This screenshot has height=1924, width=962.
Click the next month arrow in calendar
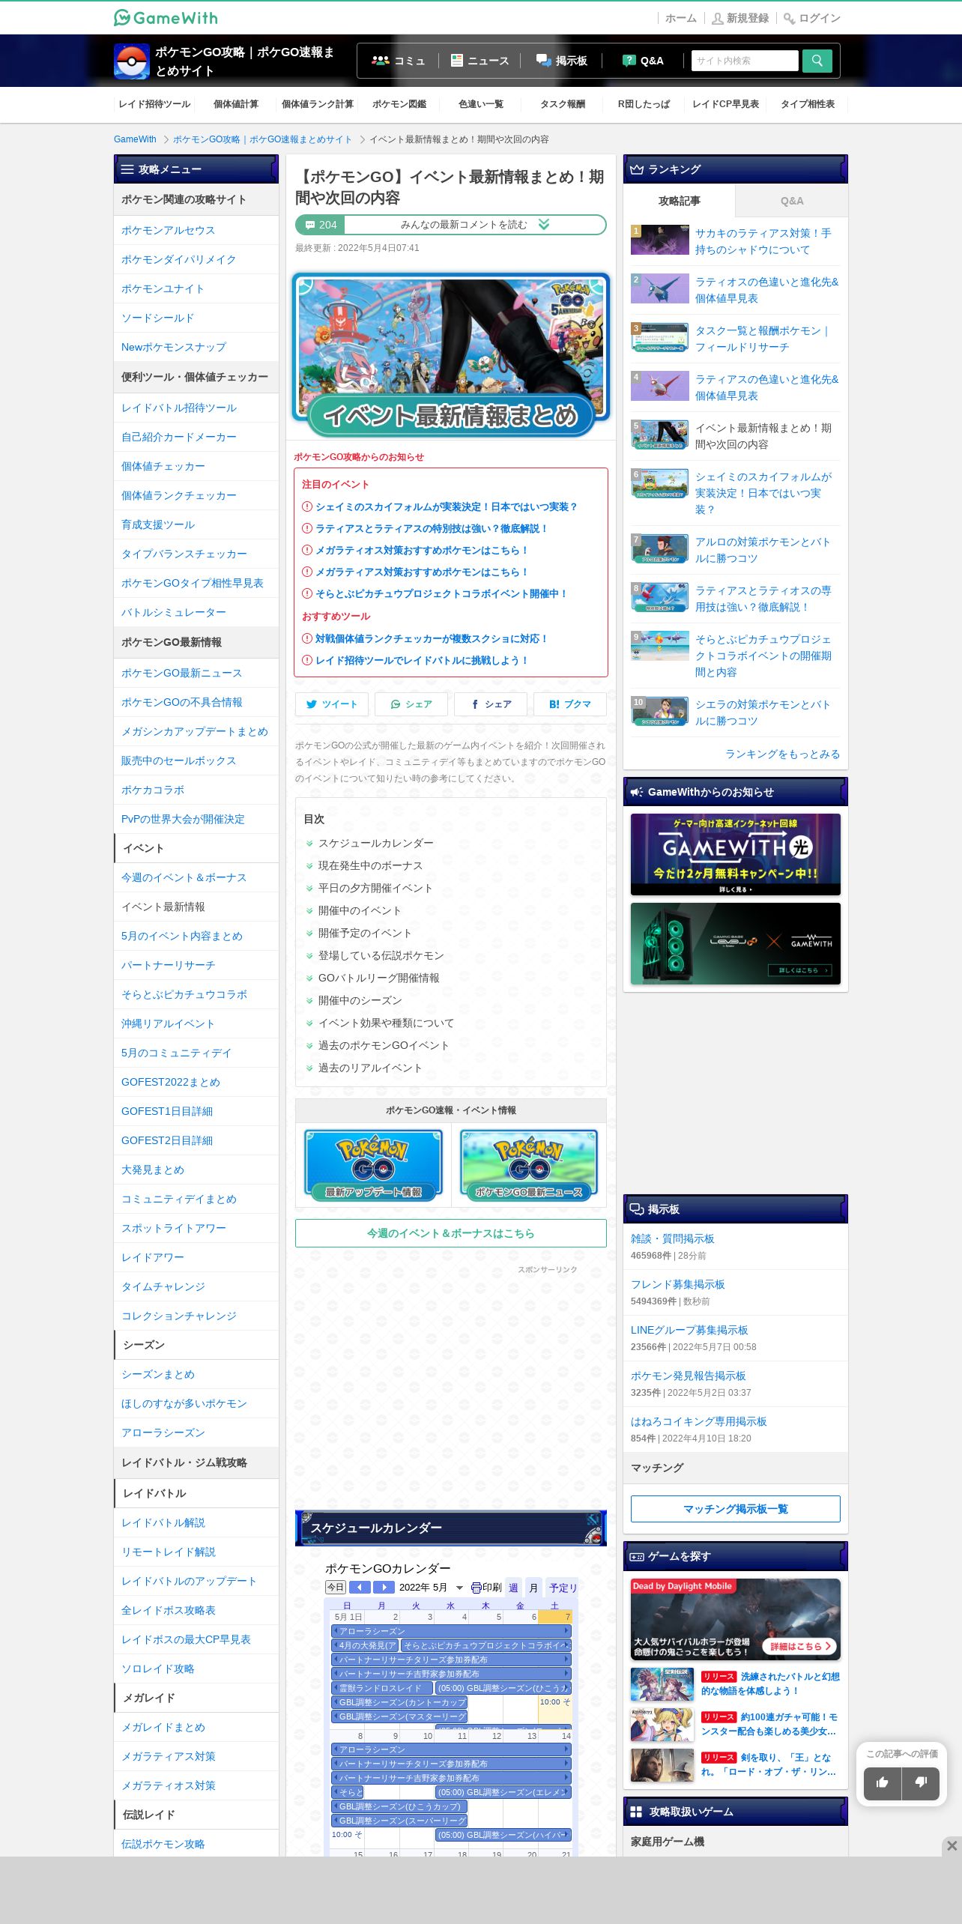click(x=384, y=1587)
